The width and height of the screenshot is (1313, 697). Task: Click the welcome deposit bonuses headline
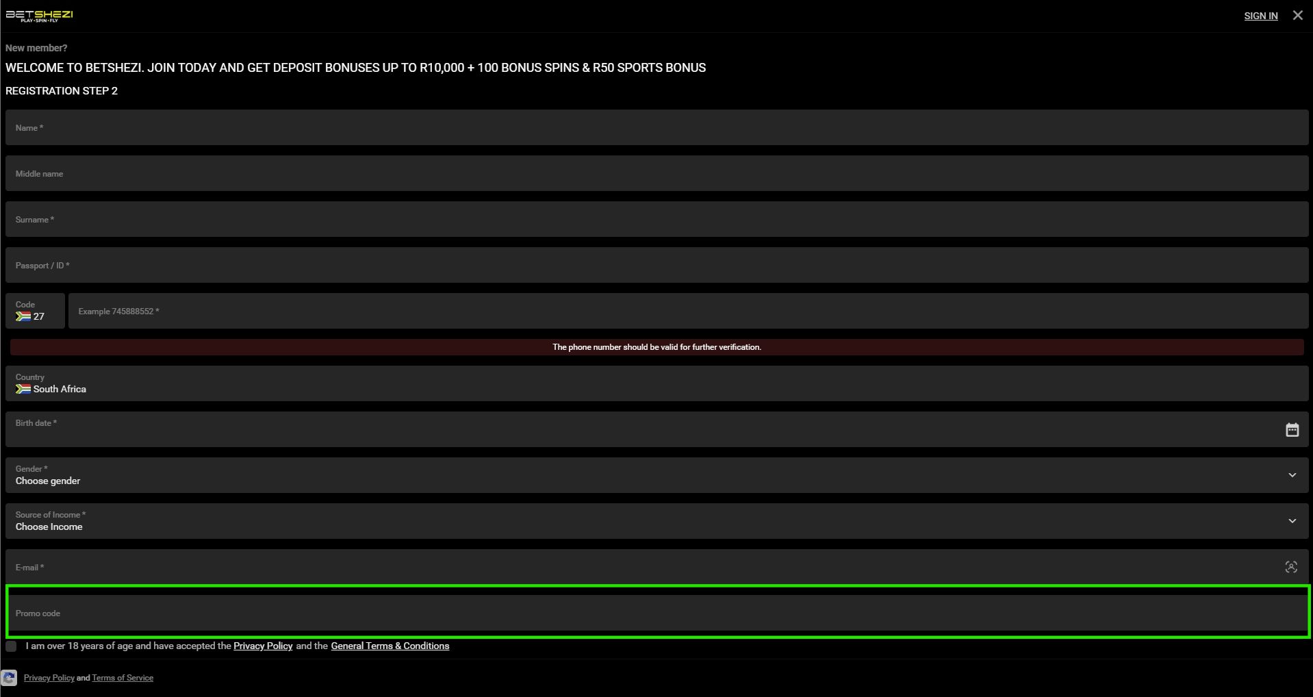pos(355,68)
